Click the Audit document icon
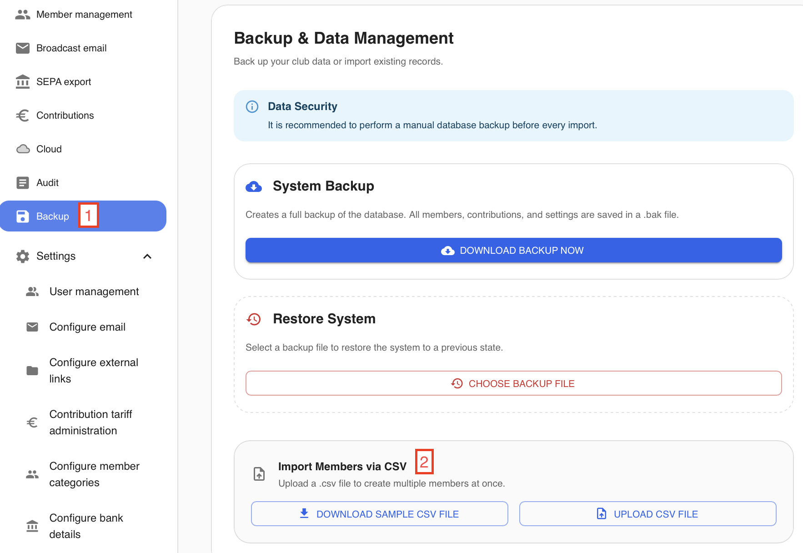The width and height of the screenshot is (803, 553). [x=23, y=183]
